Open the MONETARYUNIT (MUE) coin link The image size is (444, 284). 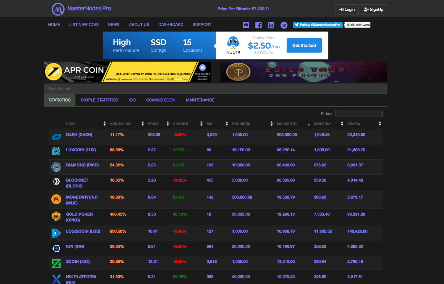pyautogui.click(x=82, y=200)
